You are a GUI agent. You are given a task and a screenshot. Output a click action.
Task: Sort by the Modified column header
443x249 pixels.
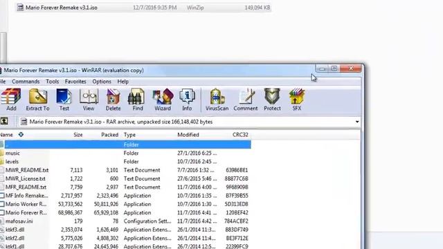click(188, 135)
